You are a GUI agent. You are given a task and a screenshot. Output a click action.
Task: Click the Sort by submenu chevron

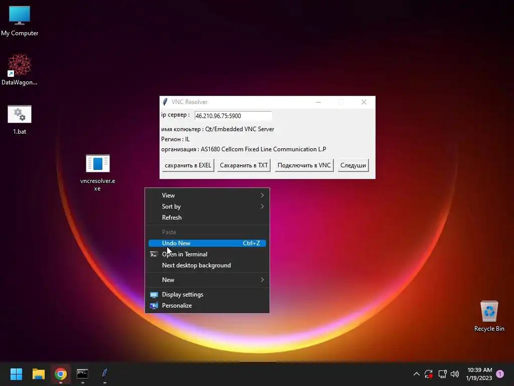coord(262,207)
